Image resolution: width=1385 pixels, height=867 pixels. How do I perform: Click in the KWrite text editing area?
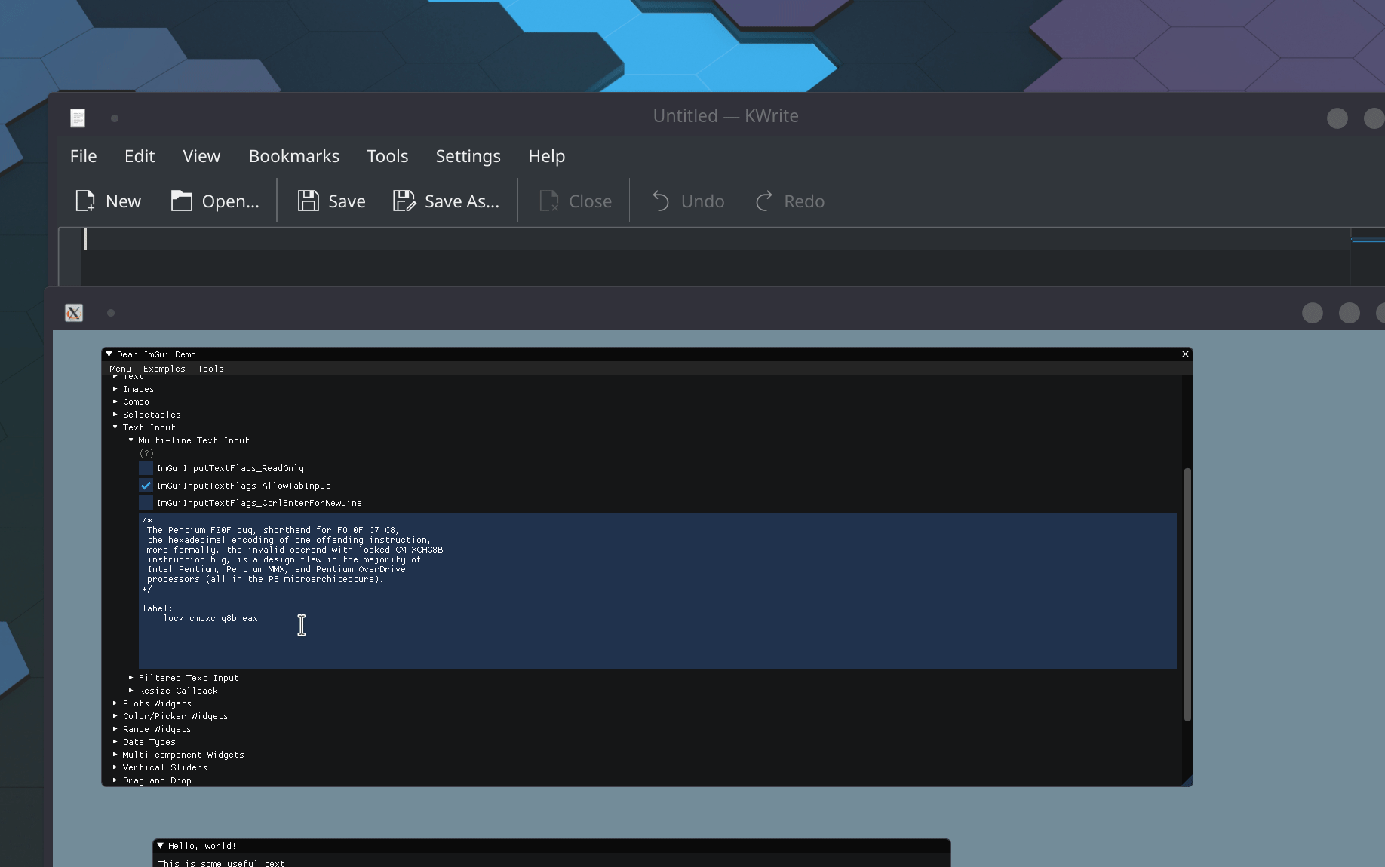pyautogui.click(x=715, y=256)
